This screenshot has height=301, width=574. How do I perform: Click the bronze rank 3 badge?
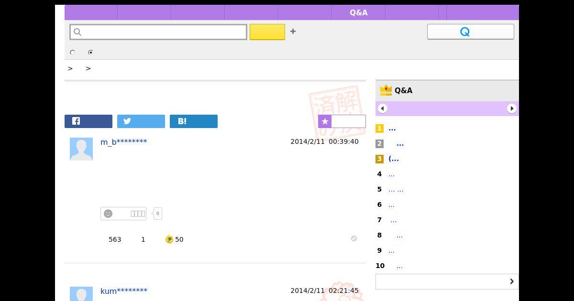(x=379, y=159)
